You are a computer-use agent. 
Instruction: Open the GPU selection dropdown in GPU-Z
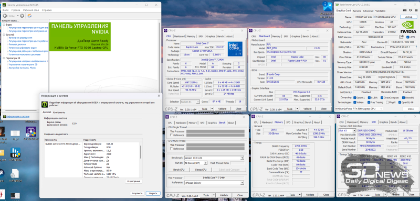click(x=359, y=109)
